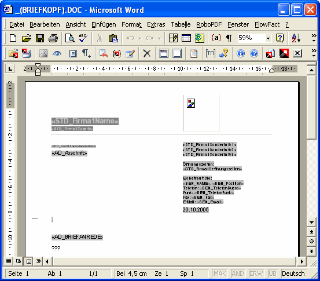Insert a table using the table grid icon

click(x=186, y=38)
